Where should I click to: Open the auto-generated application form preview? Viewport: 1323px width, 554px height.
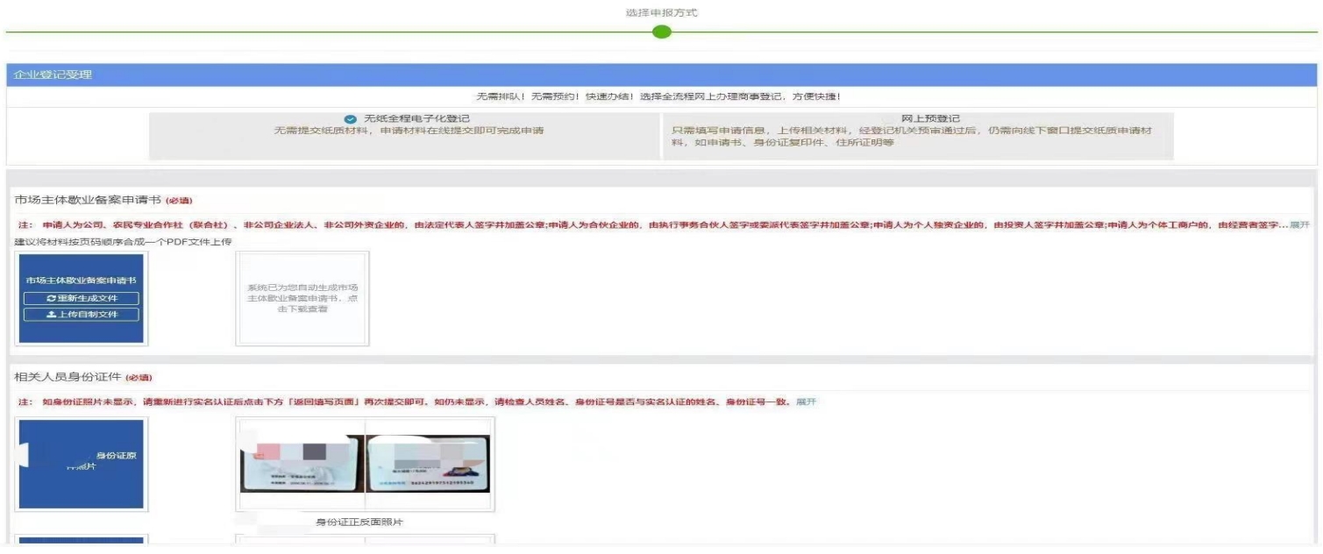[x=302, y=299]
